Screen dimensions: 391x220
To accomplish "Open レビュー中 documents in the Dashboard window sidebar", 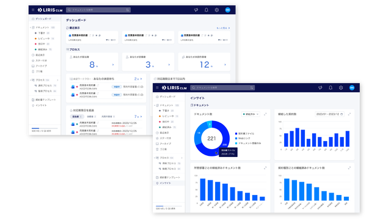I will pos(43,38).
